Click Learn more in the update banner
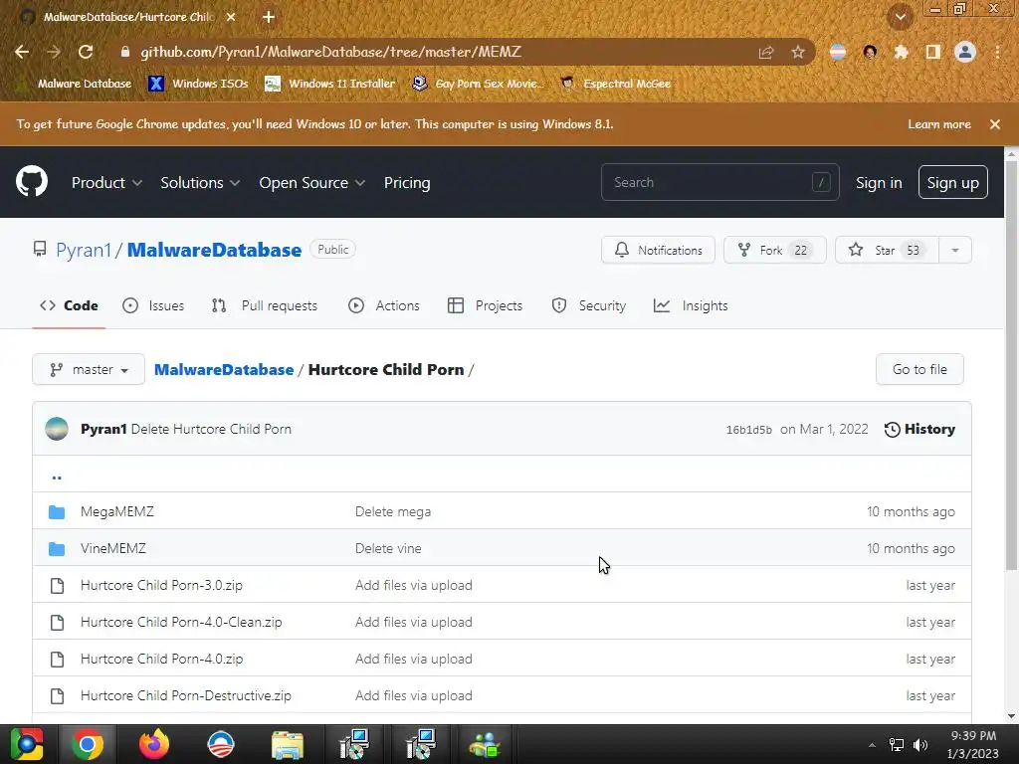The image size is (1019, 764). coord(939,124)
